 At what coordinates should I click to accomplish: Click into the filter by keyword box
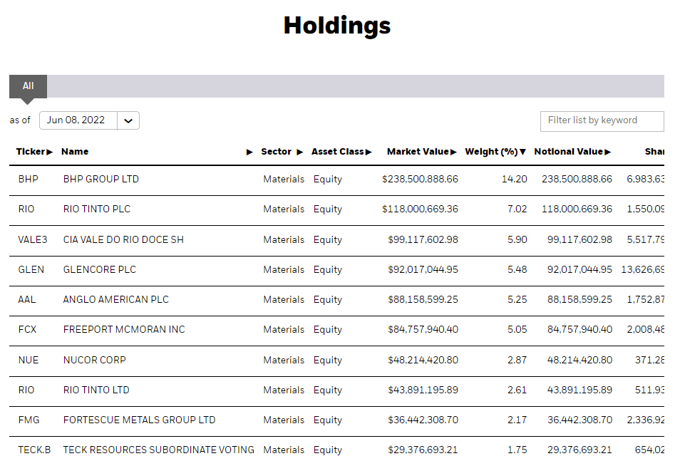(602, 121)
